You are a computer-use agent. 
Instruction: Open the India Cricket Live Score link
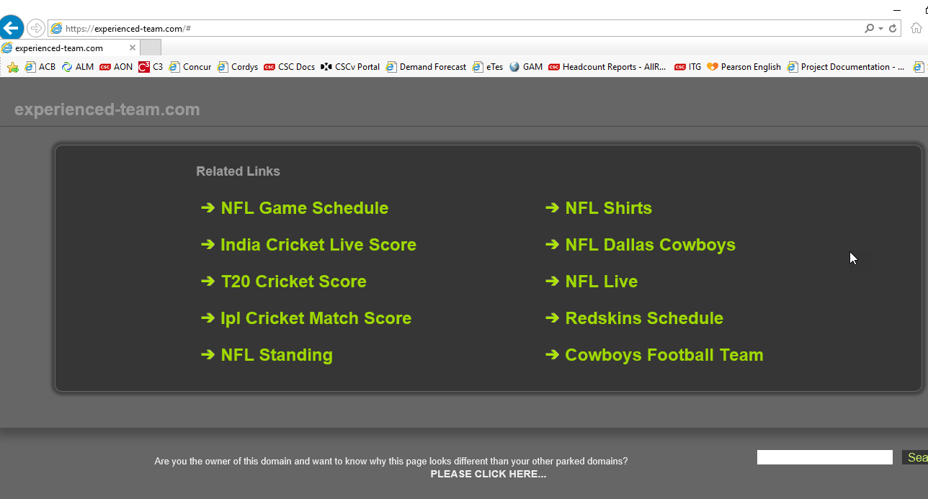pos(318,245)
